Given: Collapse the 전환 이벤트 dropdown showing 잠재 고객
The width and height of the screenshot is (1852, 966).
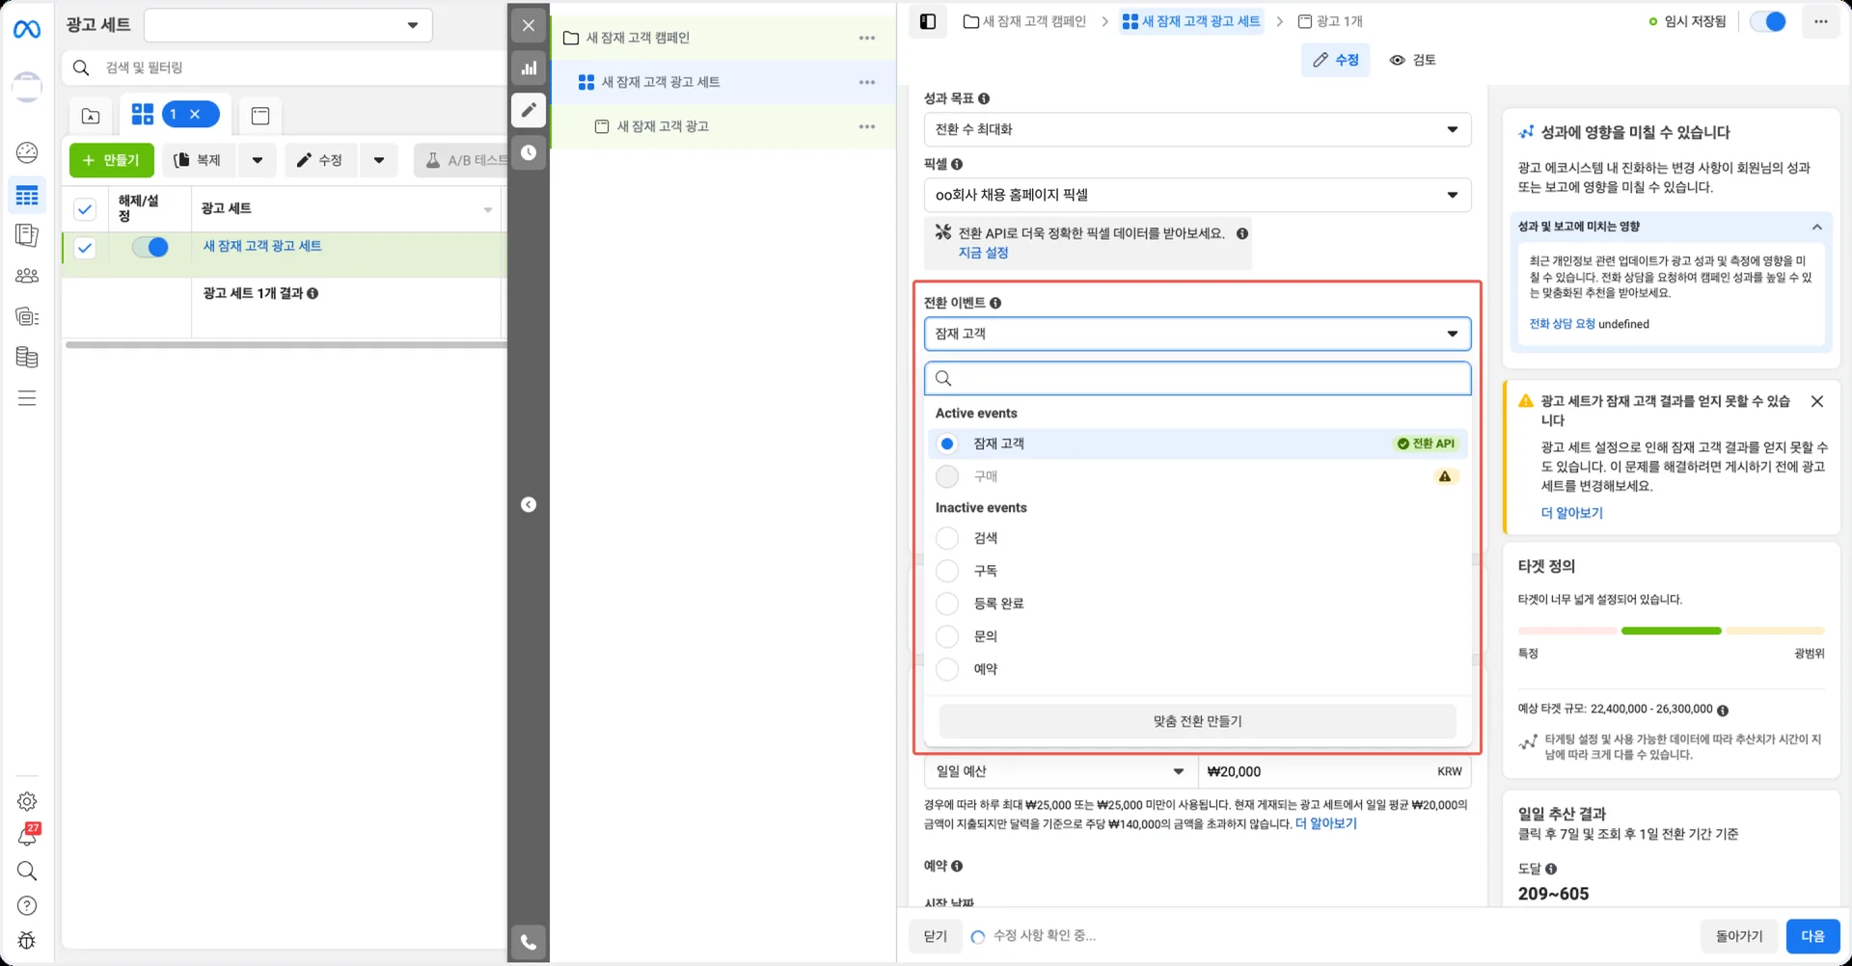Looking at the screenshot, I should (x=1197, y=334).
